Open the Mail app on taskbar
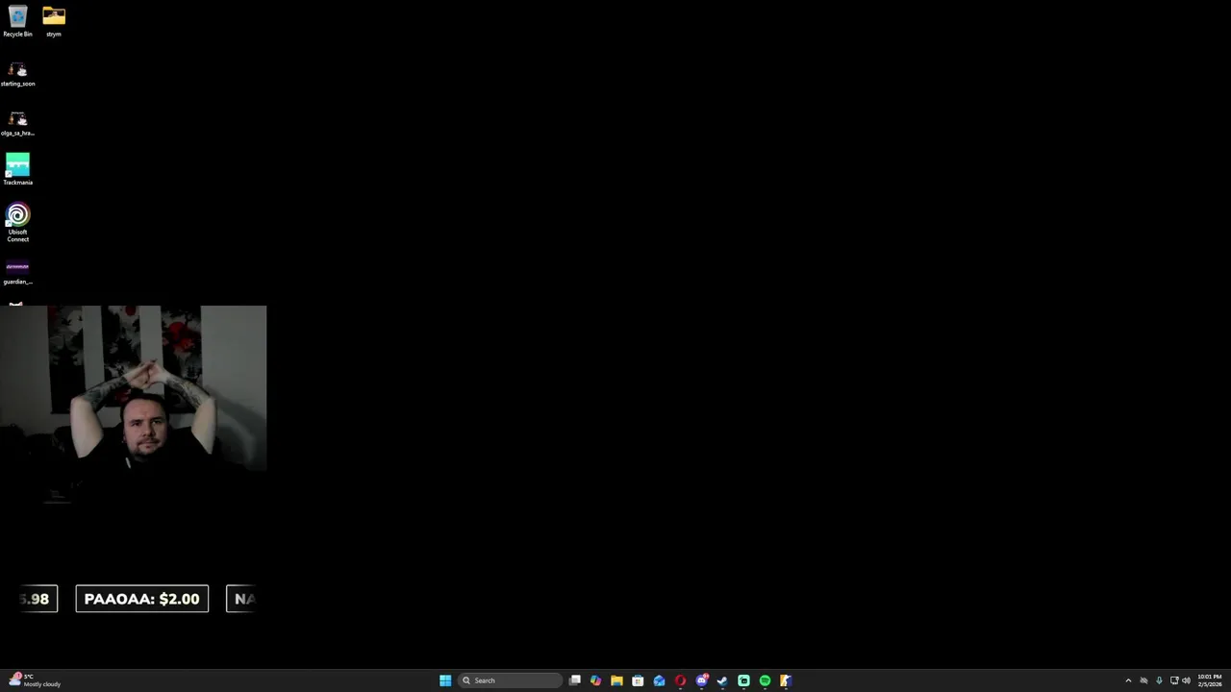The height and width of the screenshot is (692, 1231). (659, 680)
